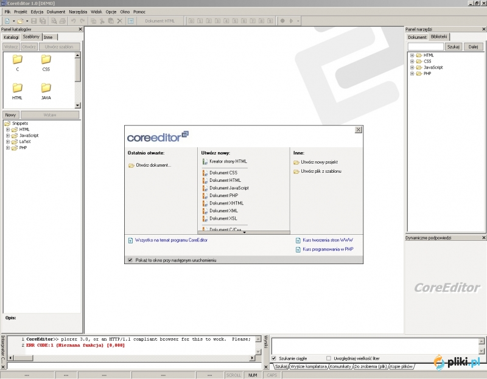Click Kreator strony HTML entry
Screen dimensions: 487x379
[225, 161]
